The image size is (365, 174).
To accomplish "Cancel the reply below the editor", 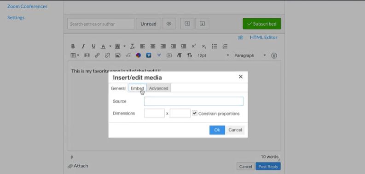I will [246, 166].
